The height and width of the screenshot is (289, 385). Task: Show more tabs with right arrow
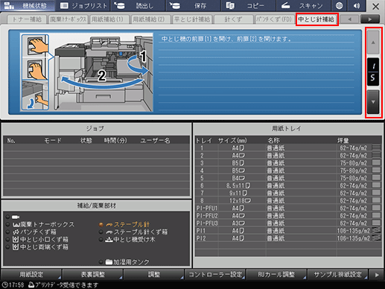point(370,19)
